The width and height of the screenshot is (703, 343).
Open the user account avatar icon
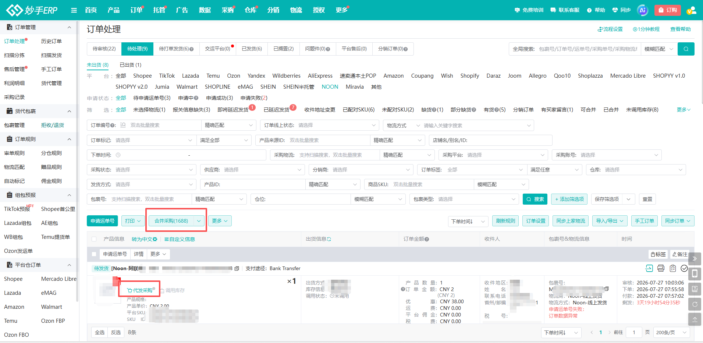[691, 10]
